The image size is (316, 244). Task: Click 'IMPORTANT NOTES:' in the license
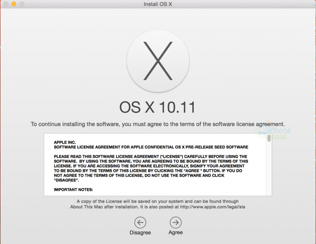(73, 190)
